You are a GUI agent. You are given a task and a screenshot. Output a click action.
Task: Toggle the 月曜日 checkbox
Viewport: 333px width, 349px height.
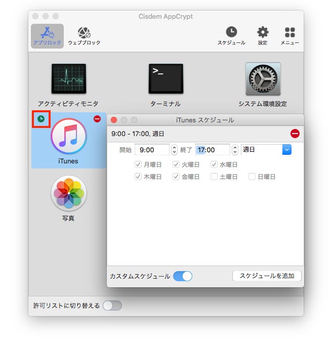(x=138, y=164)
